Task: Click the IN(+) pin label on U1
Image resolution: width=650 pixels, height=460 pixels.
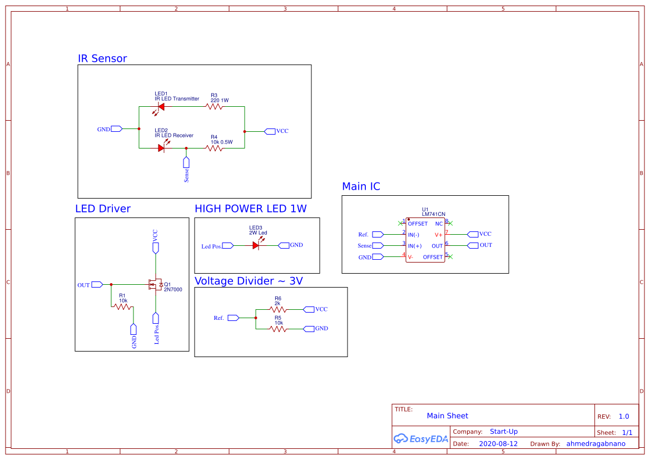Action: pyautogui.click(x=415, y=246)
